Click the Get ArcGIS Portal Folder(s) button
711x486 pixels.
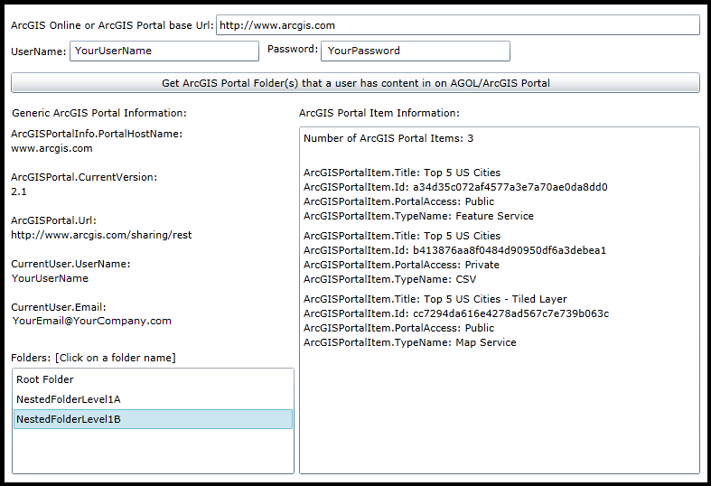click(356, 83)
